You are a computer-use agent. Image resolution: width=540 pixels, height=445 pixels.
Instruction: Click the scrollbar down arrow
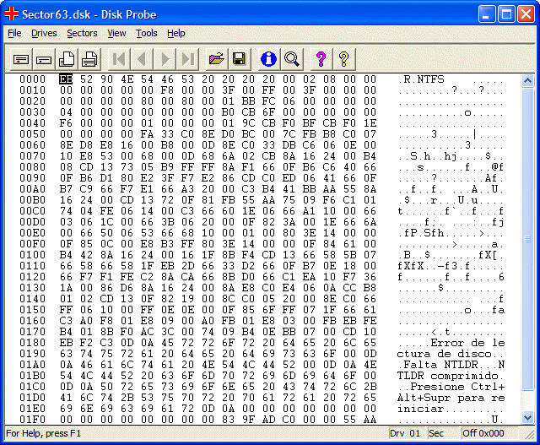[527, 417]
